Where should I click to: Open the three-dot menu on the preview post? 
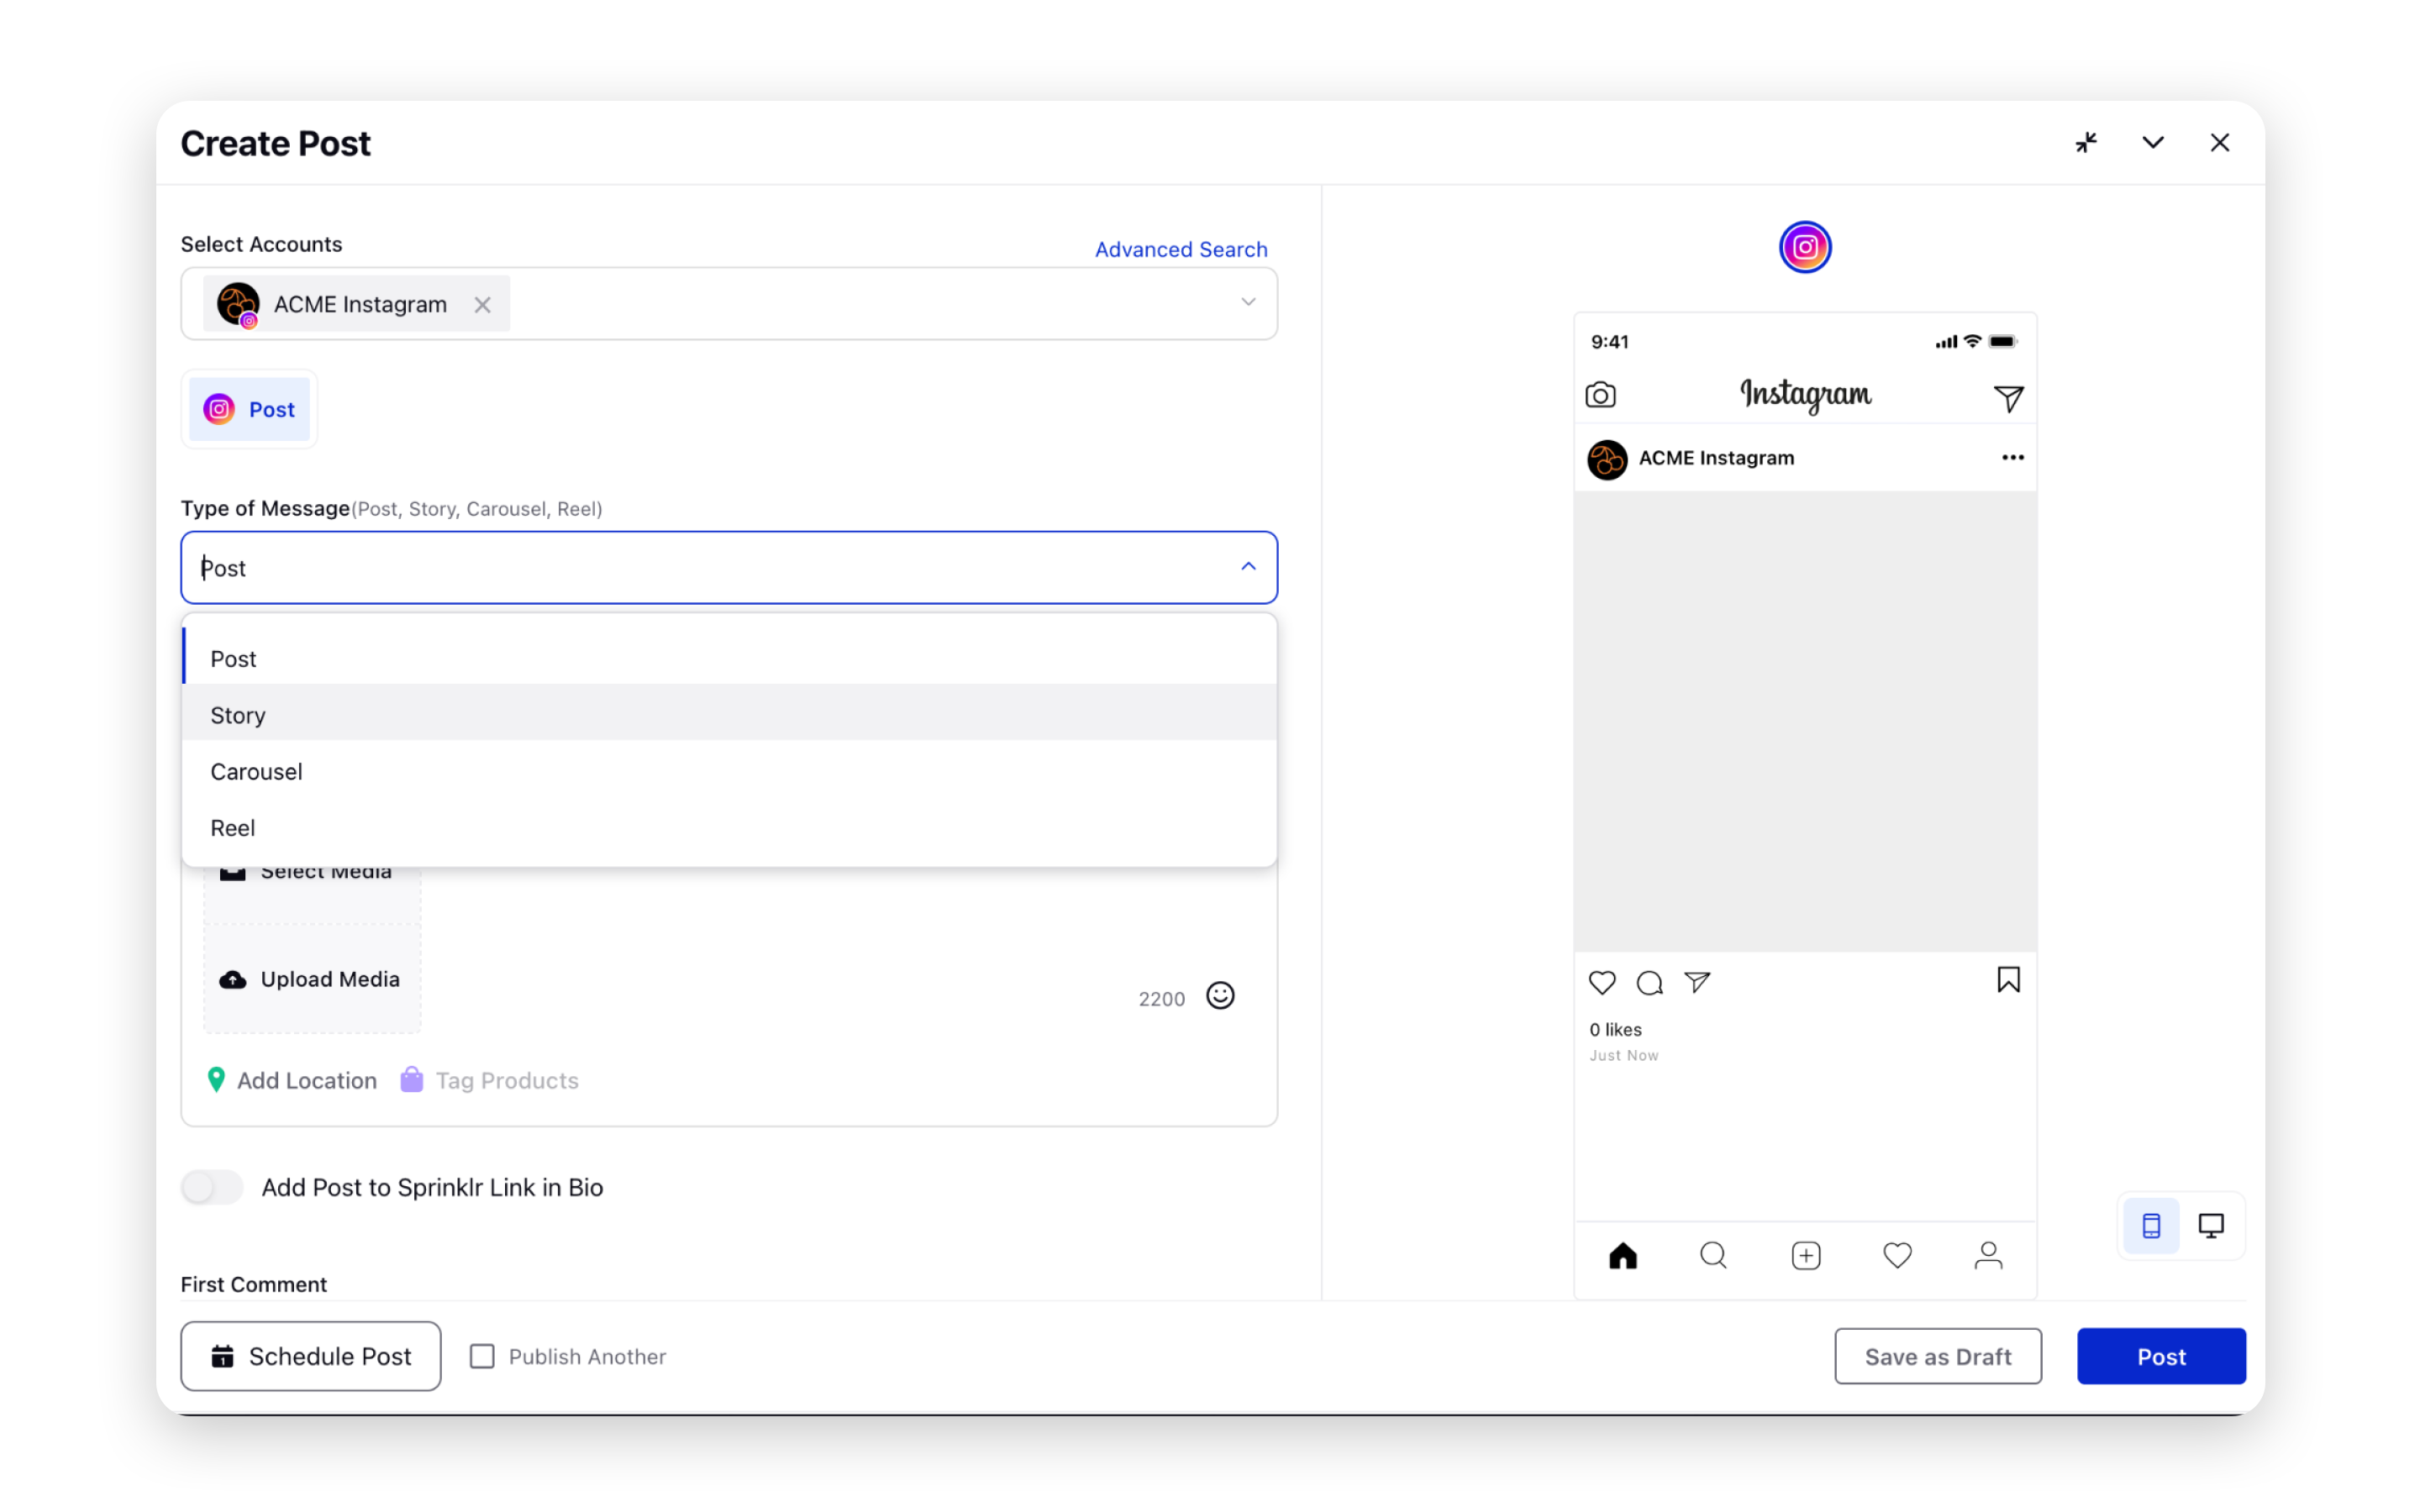click(2012, 457)
